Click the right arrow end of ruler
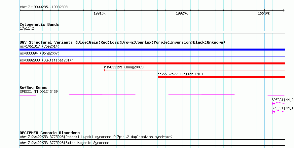This screenshot has height=148, width=294. (x=283, y=11)
